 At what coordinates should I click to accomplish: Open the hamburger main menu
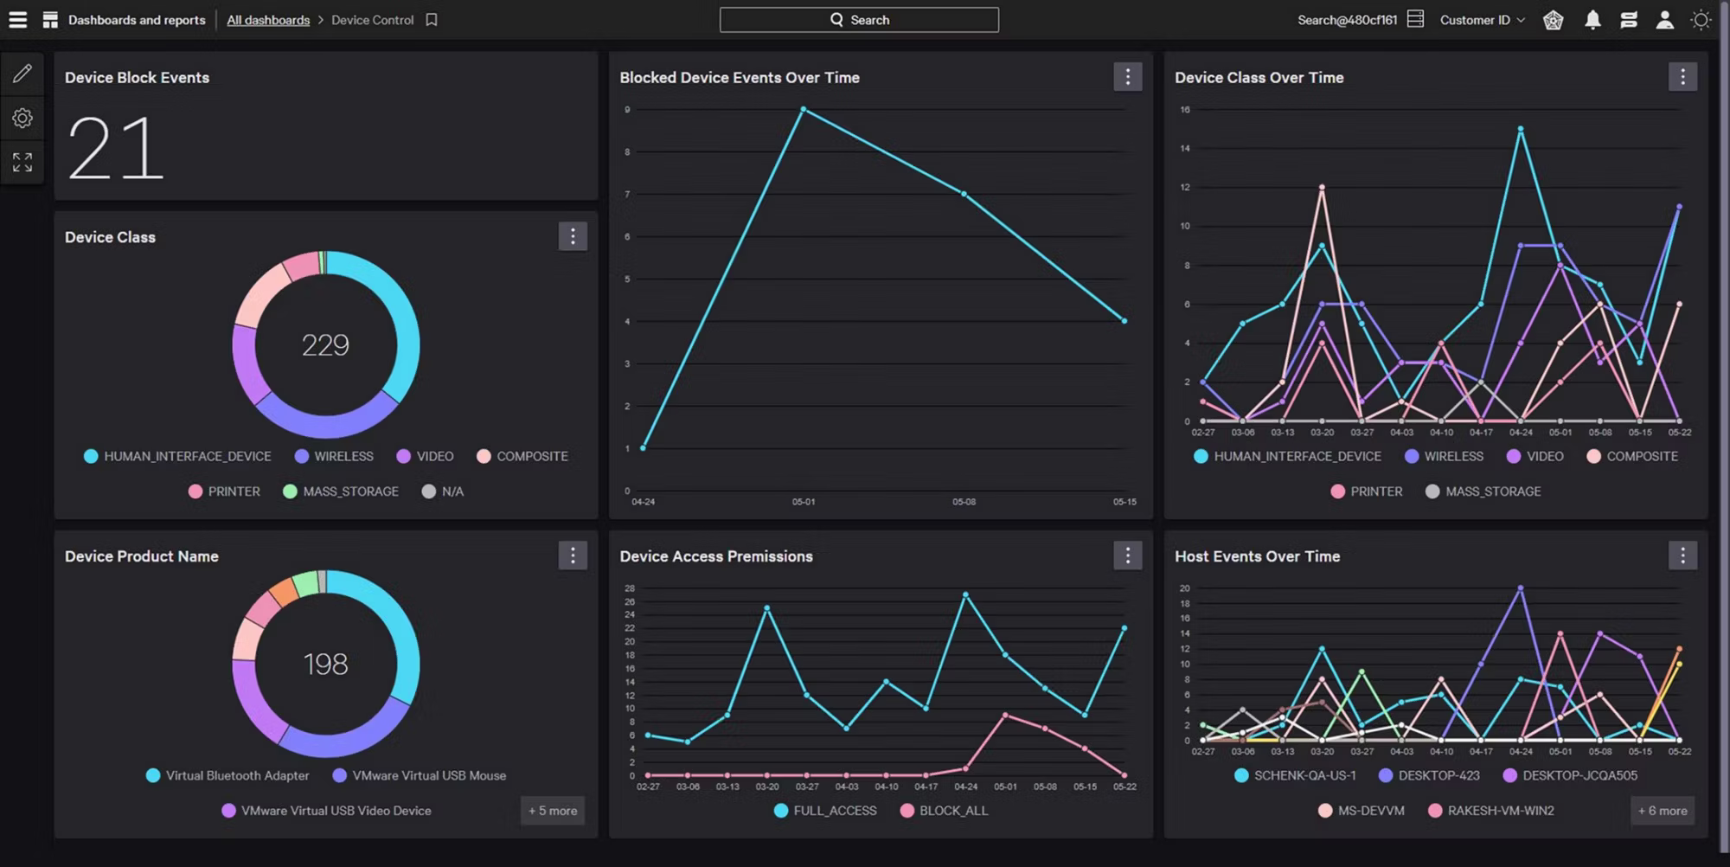[x=17, y=20]
